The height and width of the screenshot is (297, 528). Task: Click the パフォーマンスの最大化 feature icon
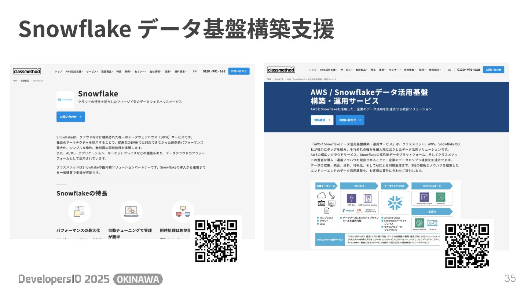tap(79, 212)
